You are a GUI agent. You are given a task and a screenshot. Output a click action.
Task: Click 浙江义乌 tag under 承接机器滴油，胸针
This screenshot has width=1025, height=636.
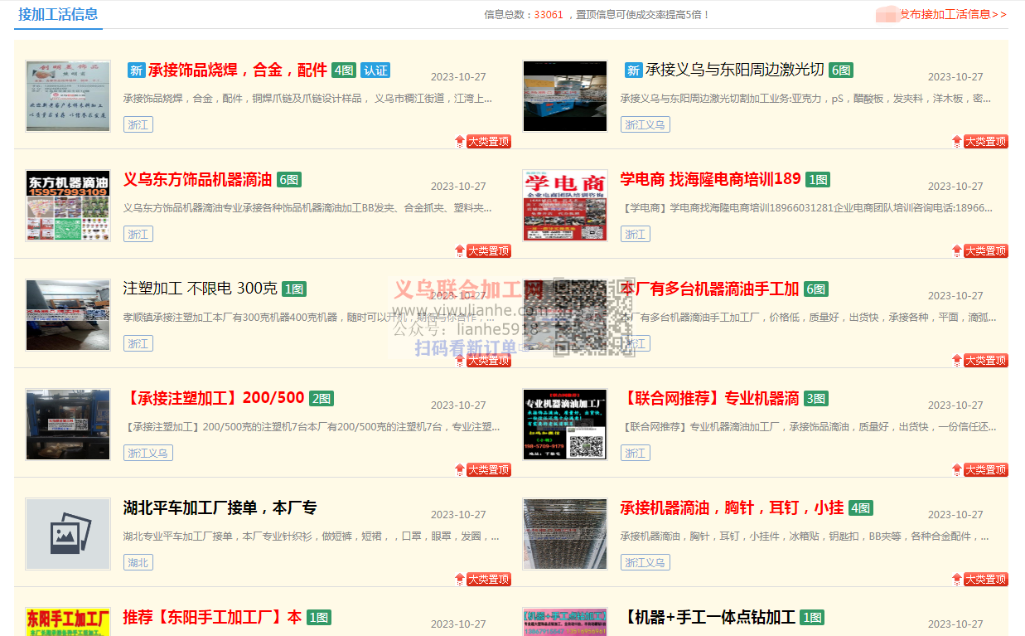coord(645,563)
